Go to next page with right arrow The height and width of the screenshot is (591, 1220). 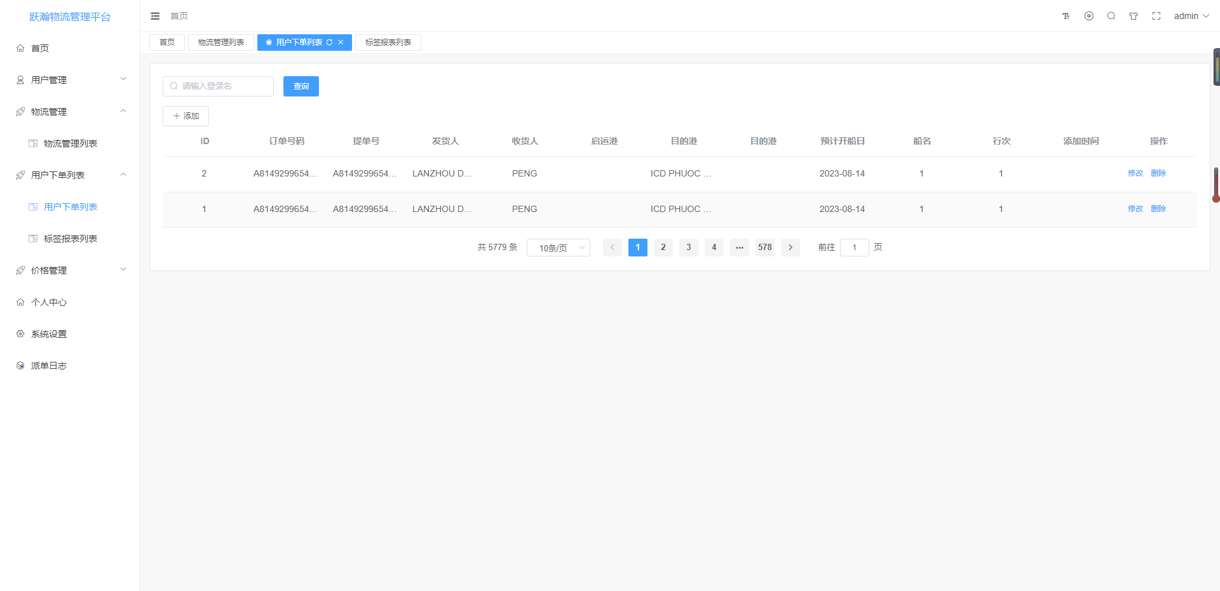point(790,248)
